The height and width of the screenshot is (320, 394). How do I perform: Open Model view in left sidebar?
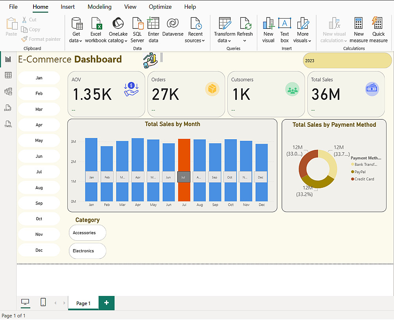pos(8,92)
